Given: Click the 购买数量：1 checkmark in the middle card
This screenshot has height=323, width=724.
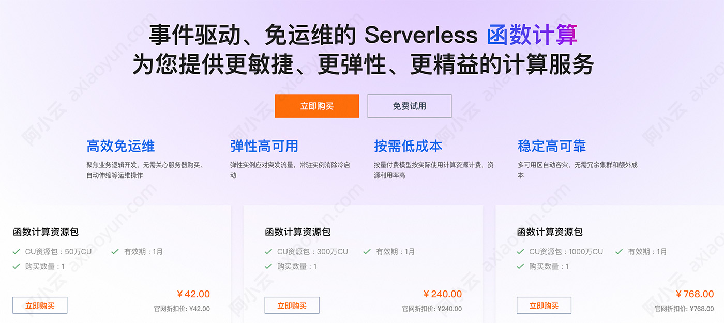Looking at the screenshot, I should point(268,266).
